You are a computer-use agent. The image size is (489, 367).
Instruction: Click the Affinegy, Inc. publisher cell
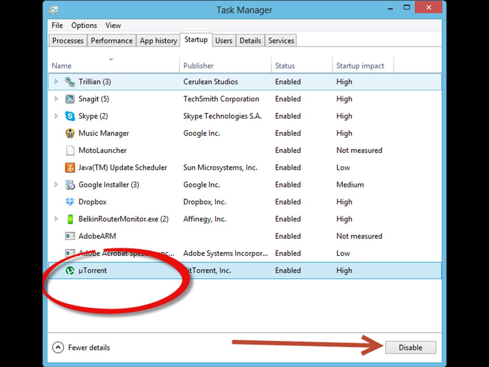[205, 219]
